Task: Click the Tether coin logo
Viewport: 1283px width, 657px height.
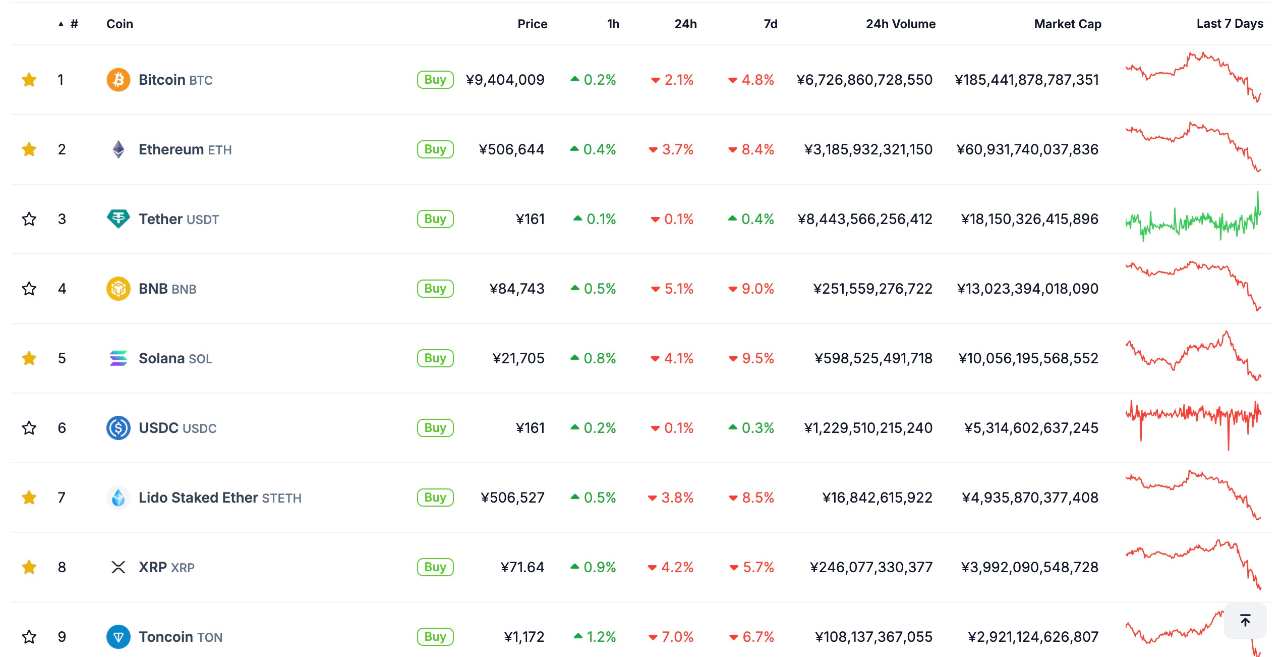Action: tap(119, 219)
